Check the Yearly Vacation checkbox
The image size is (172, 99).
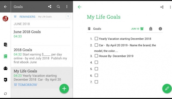coord(96,39)
